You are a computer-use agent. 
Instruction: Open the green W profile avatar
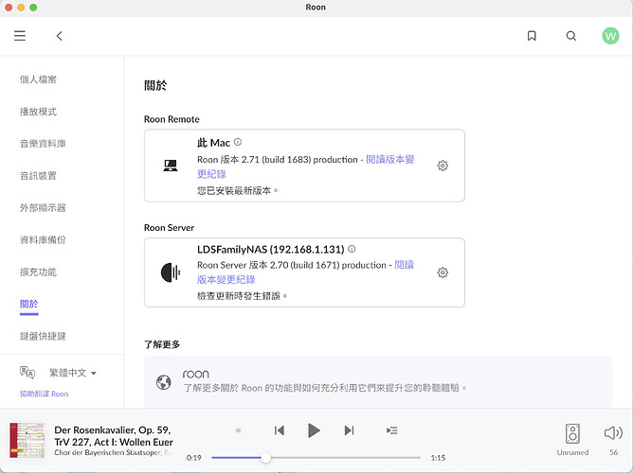(x=610, y=36)
